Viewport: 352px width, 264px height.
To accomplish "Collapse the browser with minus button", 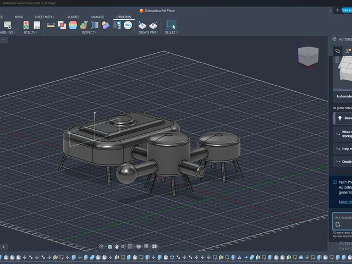I will (x=4, y=40).
